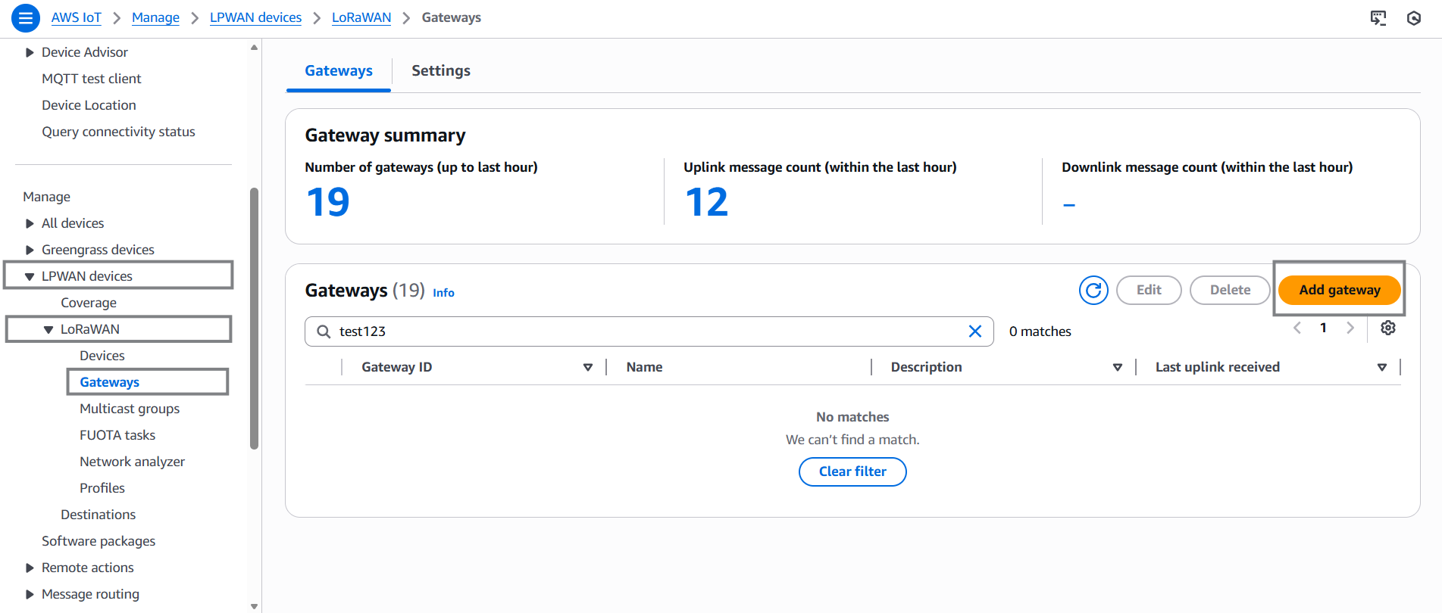Go to Manage breadcrumb
1442x613 pixels.
[x=155, y=17]
